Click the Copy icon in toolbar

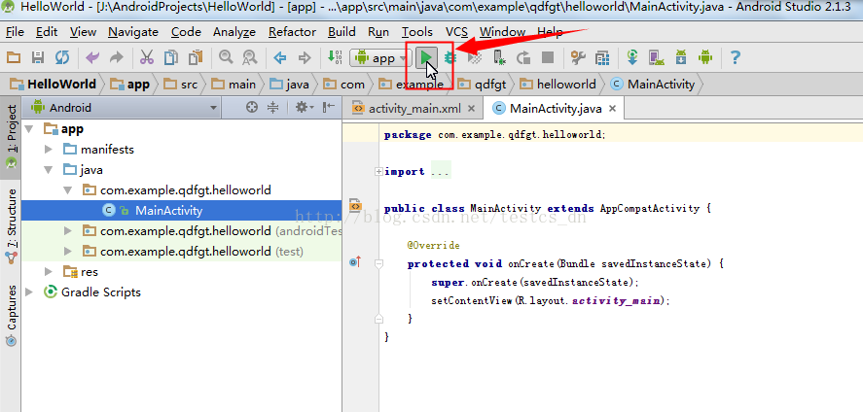171,57
